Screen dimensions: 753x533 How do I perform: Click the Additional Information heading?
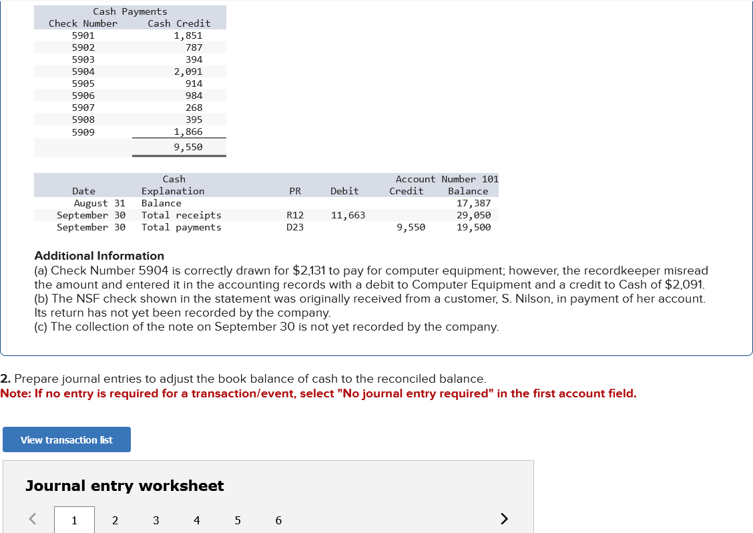pyautogui.click(x=99, y=256)
